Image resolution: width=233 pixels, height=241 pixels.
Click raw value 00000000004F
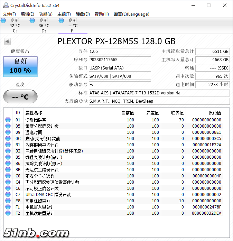tap(207, 176)
